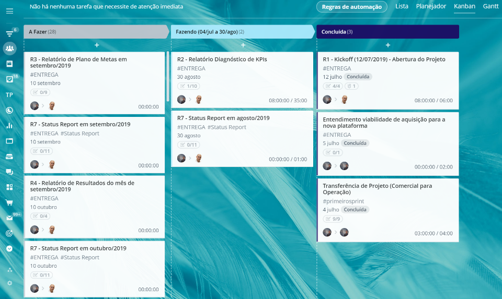Open card R1 - Kickoff Abertura do Projeto

[387, 80]
